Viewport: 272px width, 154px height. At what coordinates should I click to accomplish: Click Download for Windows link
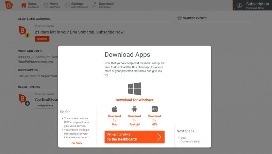pyautogui.click(x=134, y=100)
